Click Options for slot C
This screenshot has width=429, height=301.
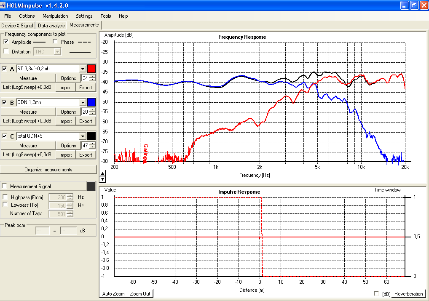click(68, 145)
